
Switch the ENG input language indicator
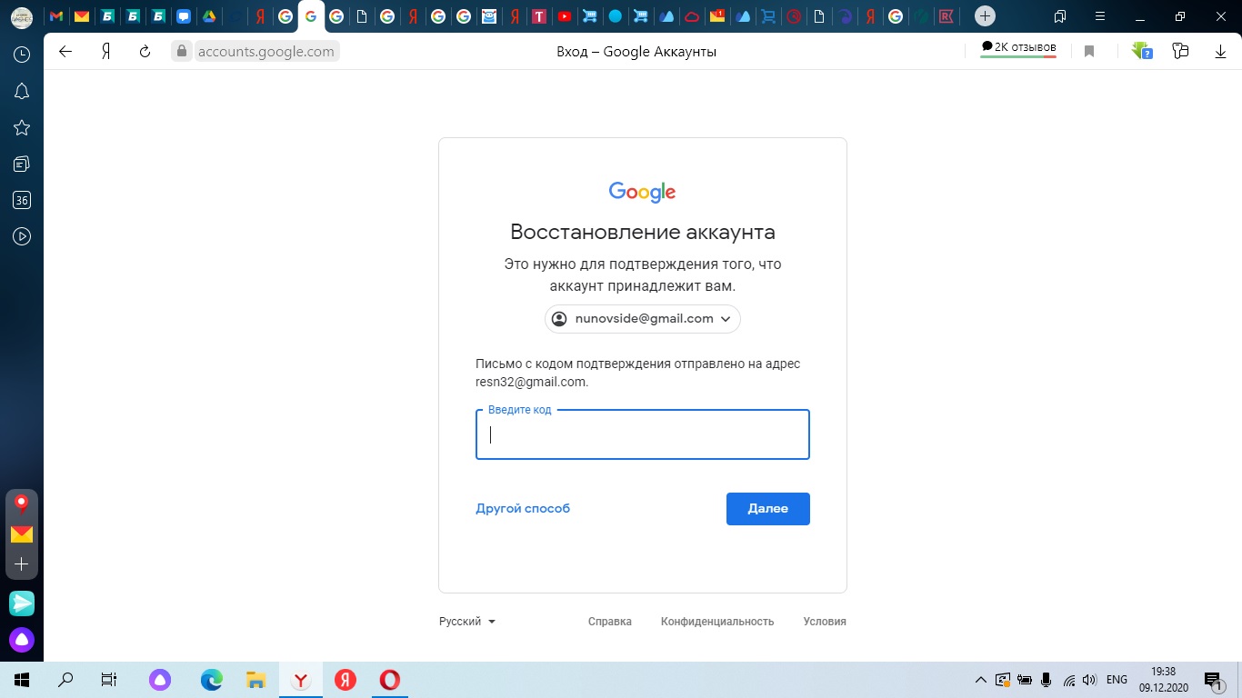(x=1117, y=680)
